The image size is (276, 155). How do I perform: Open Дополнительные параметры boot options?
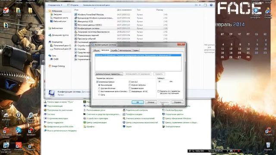109,74
